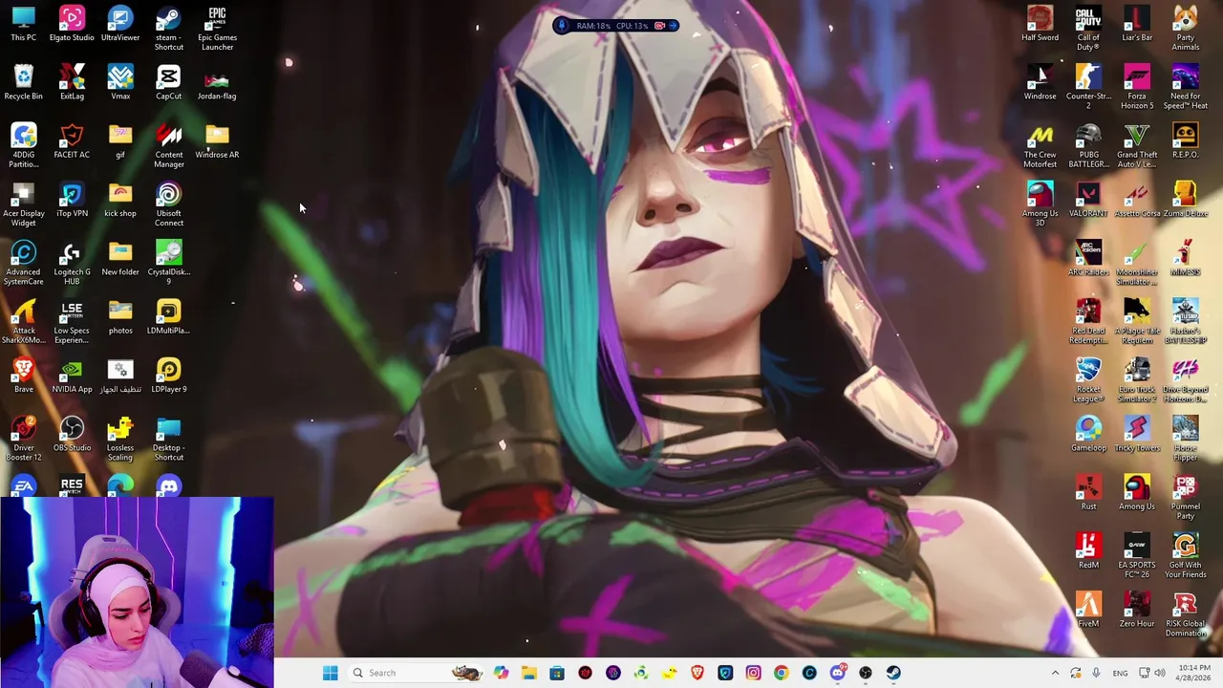1223x688 pixels.
Task: Change ENG input language
Action: pos(1120,673)
